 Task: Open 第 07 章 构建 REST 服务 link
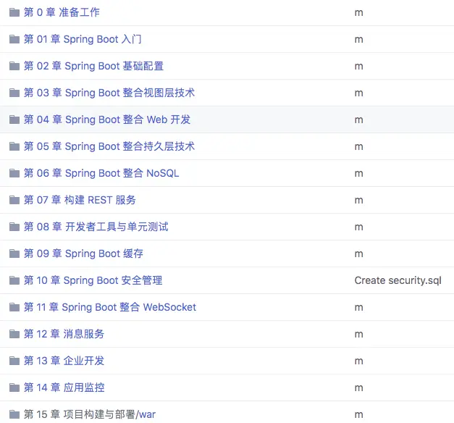click(80, 200)
